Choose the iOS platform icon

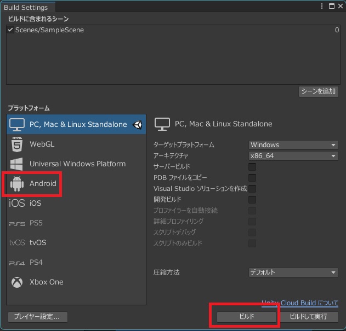point(17,203)
